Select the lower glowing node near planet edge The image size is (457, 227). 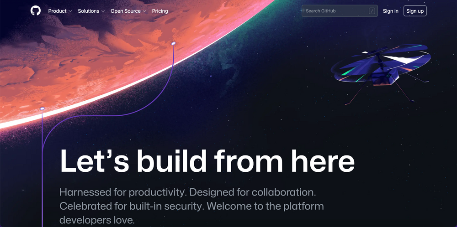42,108
